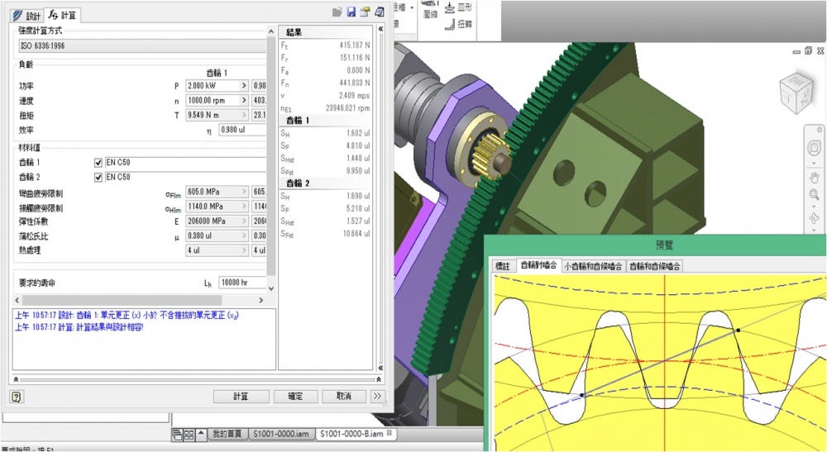This screenshot has width=827, height=452.
Task: Click bottom double-chevron beside results pane
Action: 380,368
